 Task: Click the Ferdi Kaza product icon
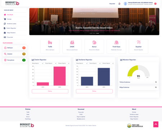pos(116,42)
